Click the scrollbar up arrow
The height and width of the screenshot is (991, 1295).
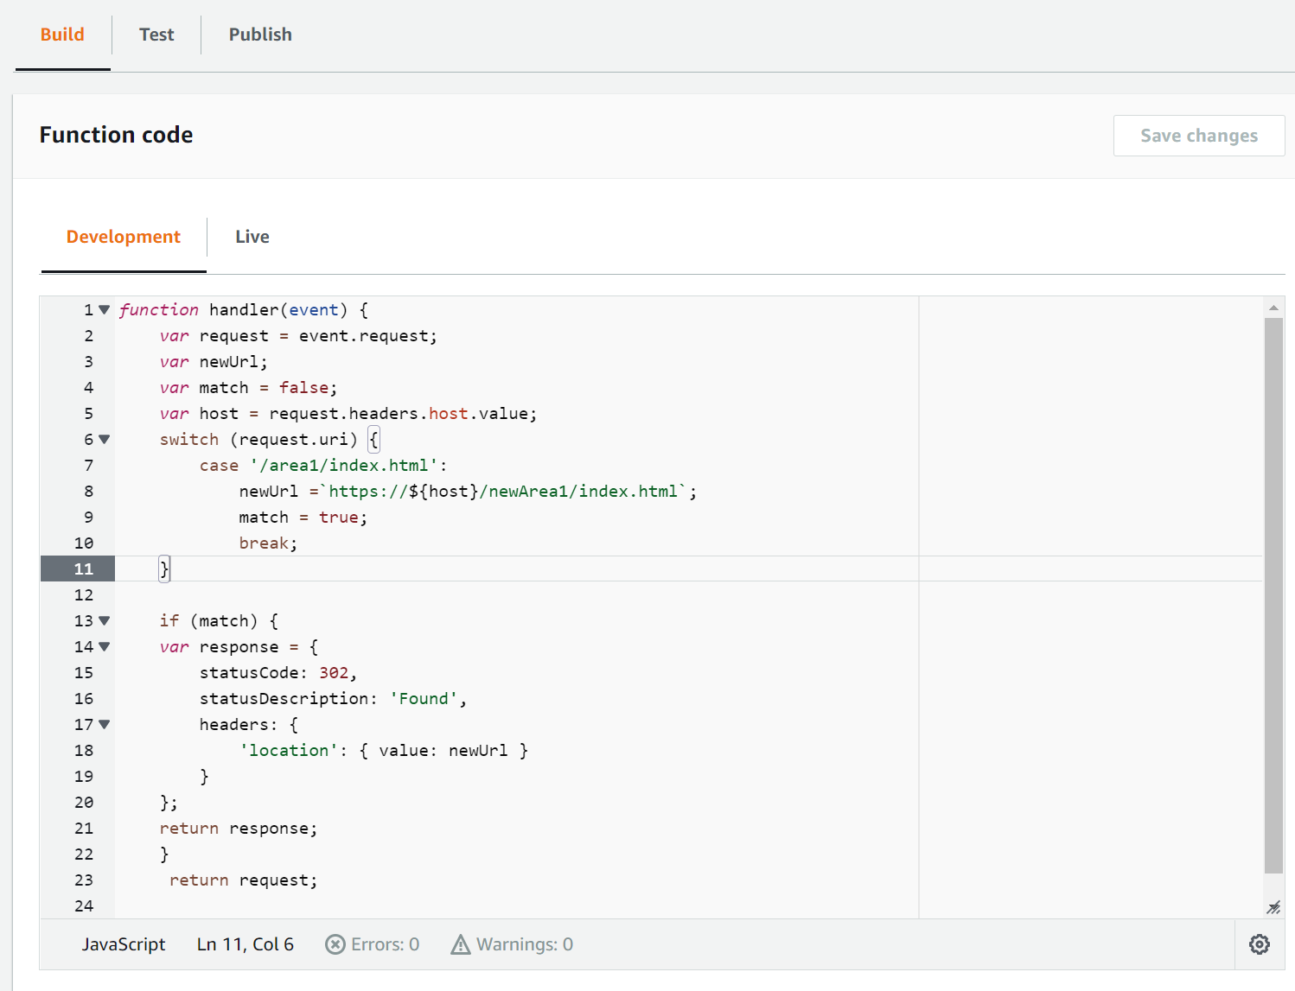pyautogui.click(x=1273, y=308)
